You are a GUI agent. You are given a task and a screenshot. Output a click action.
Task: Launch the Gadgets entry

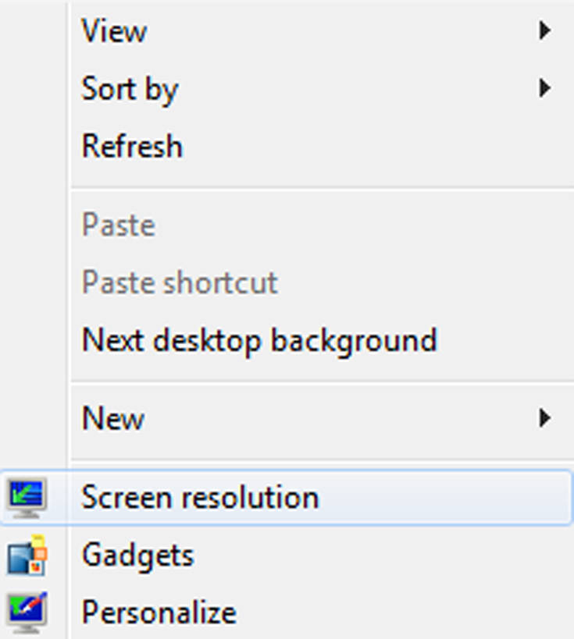287,555
